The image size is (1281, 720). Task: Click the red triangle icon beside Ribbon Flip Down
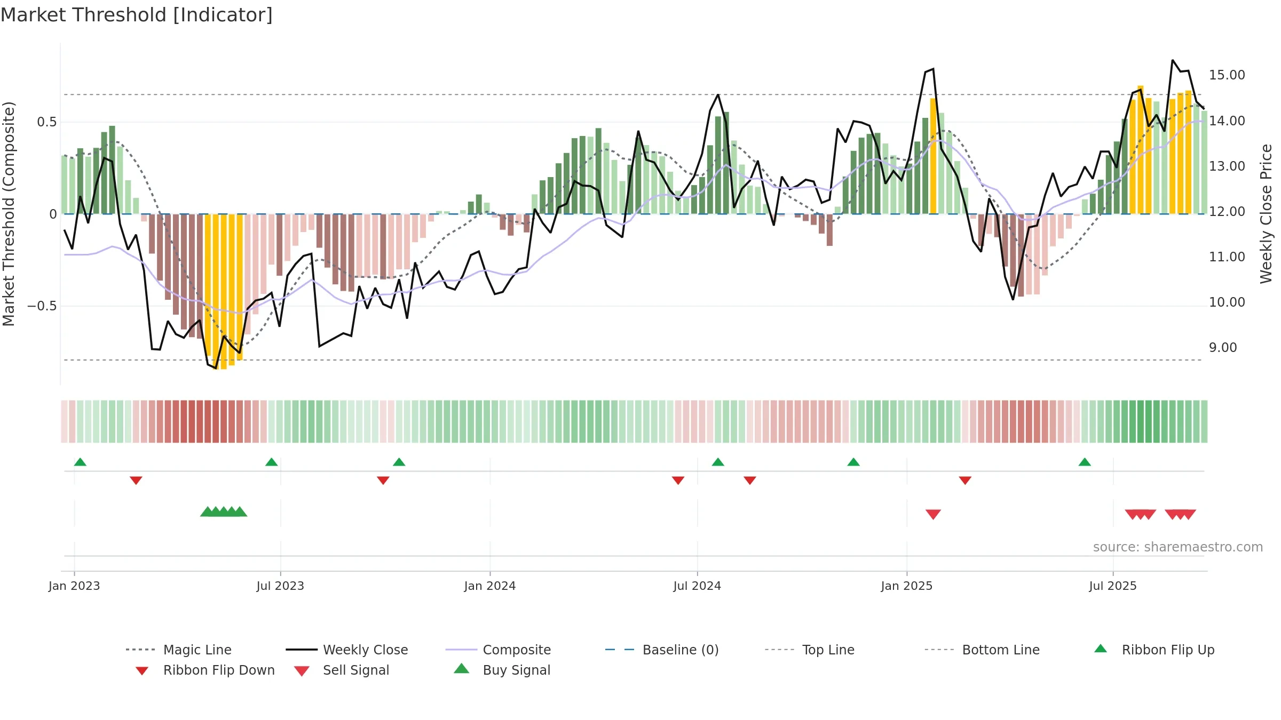point(141,670)
